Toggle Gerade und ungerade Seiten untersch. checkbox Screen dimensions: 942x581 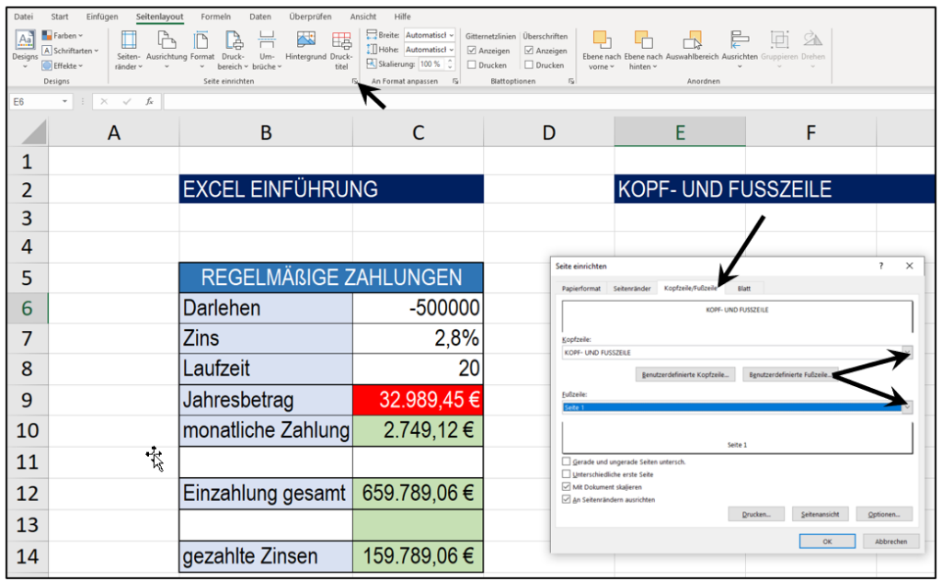566,461
